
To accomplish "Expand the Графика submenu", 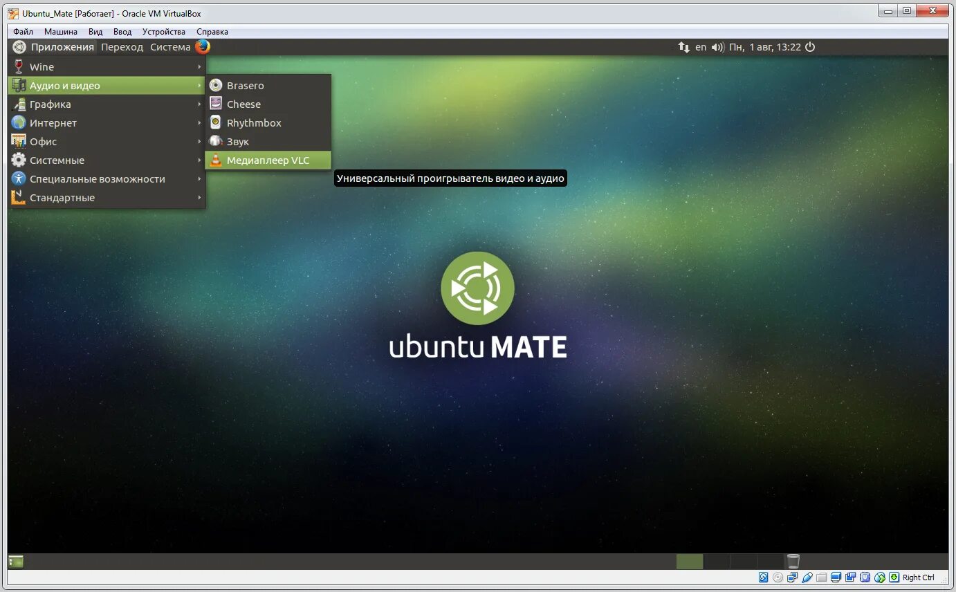I will tap(107, 104).
